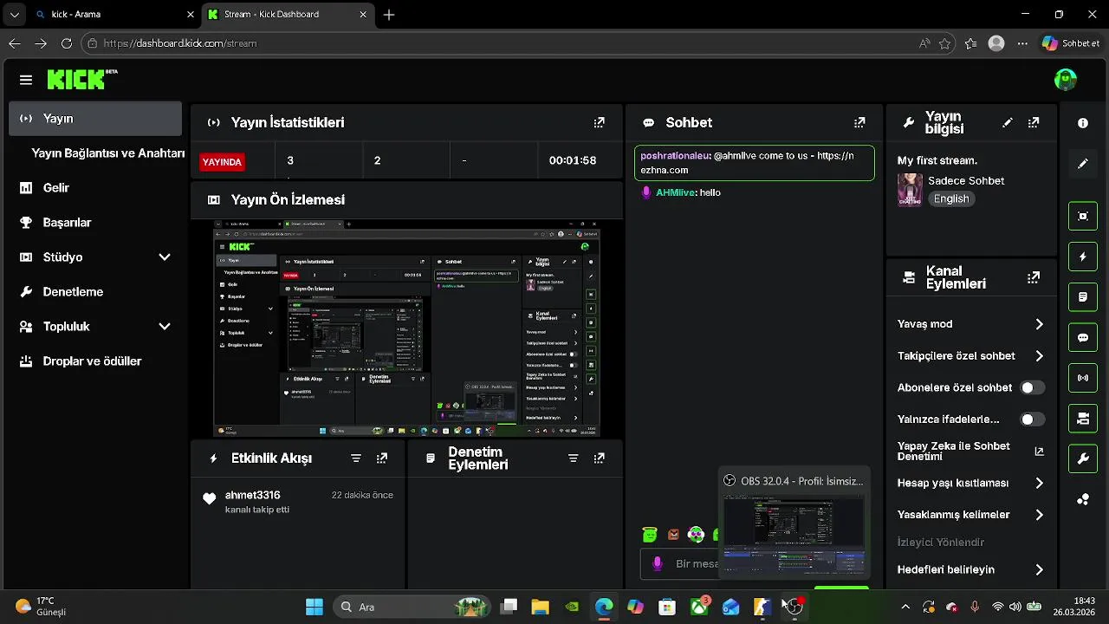The image size is (1109, 624).
Task: Open Yasaklanmış kelimeler chevron
Action: [1039, 515]
